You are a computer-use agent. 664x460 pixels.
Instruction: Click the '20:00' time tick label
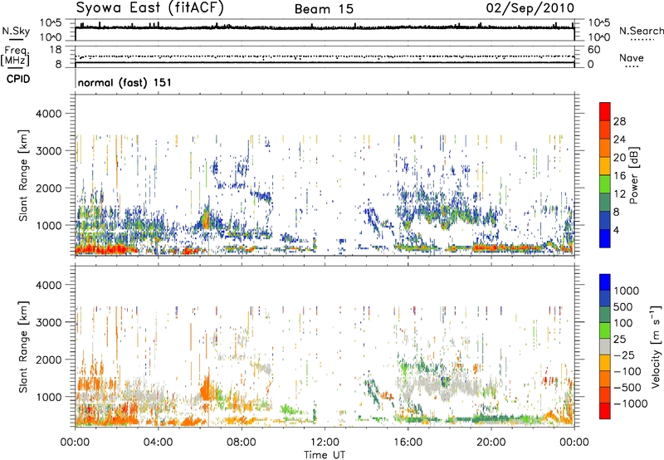(491, 443)
